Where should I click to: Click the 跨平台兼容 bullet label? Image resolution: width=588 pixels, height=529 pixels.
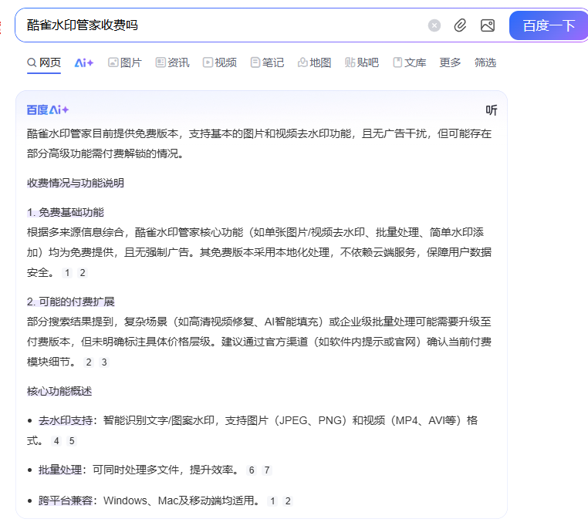coord(66,500)
